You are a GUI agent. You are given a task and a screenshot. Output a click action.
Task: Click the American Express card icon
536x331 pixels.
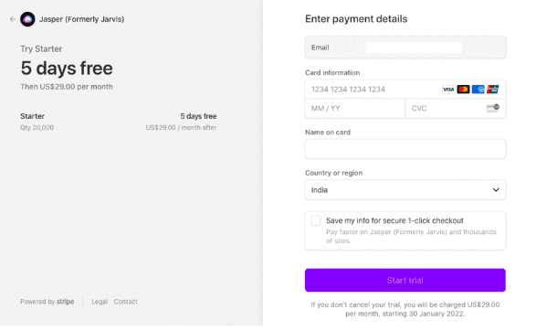pos(478,90)
